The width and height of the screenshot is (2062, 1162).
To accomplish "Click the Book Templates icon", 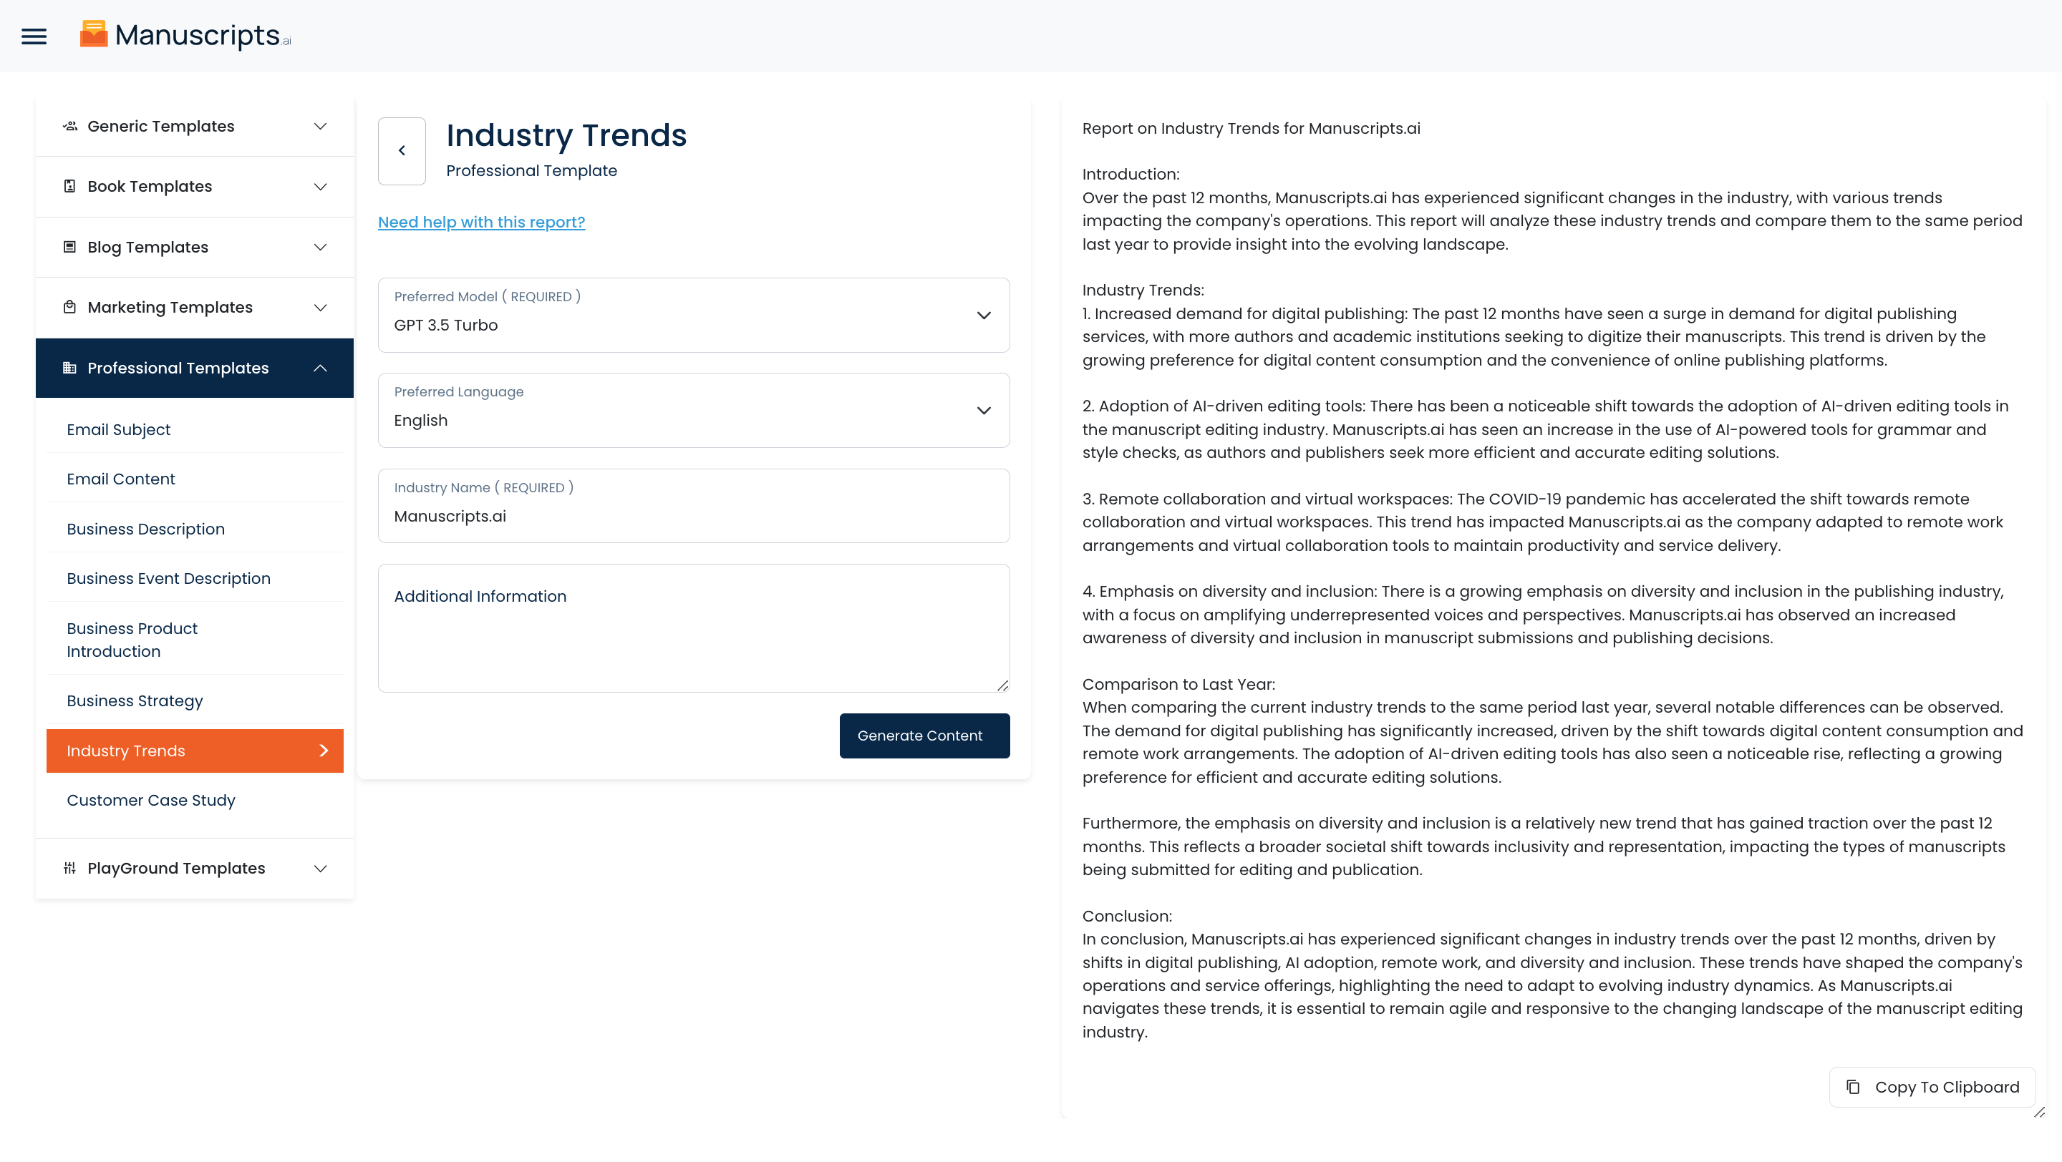I will 69,186.
